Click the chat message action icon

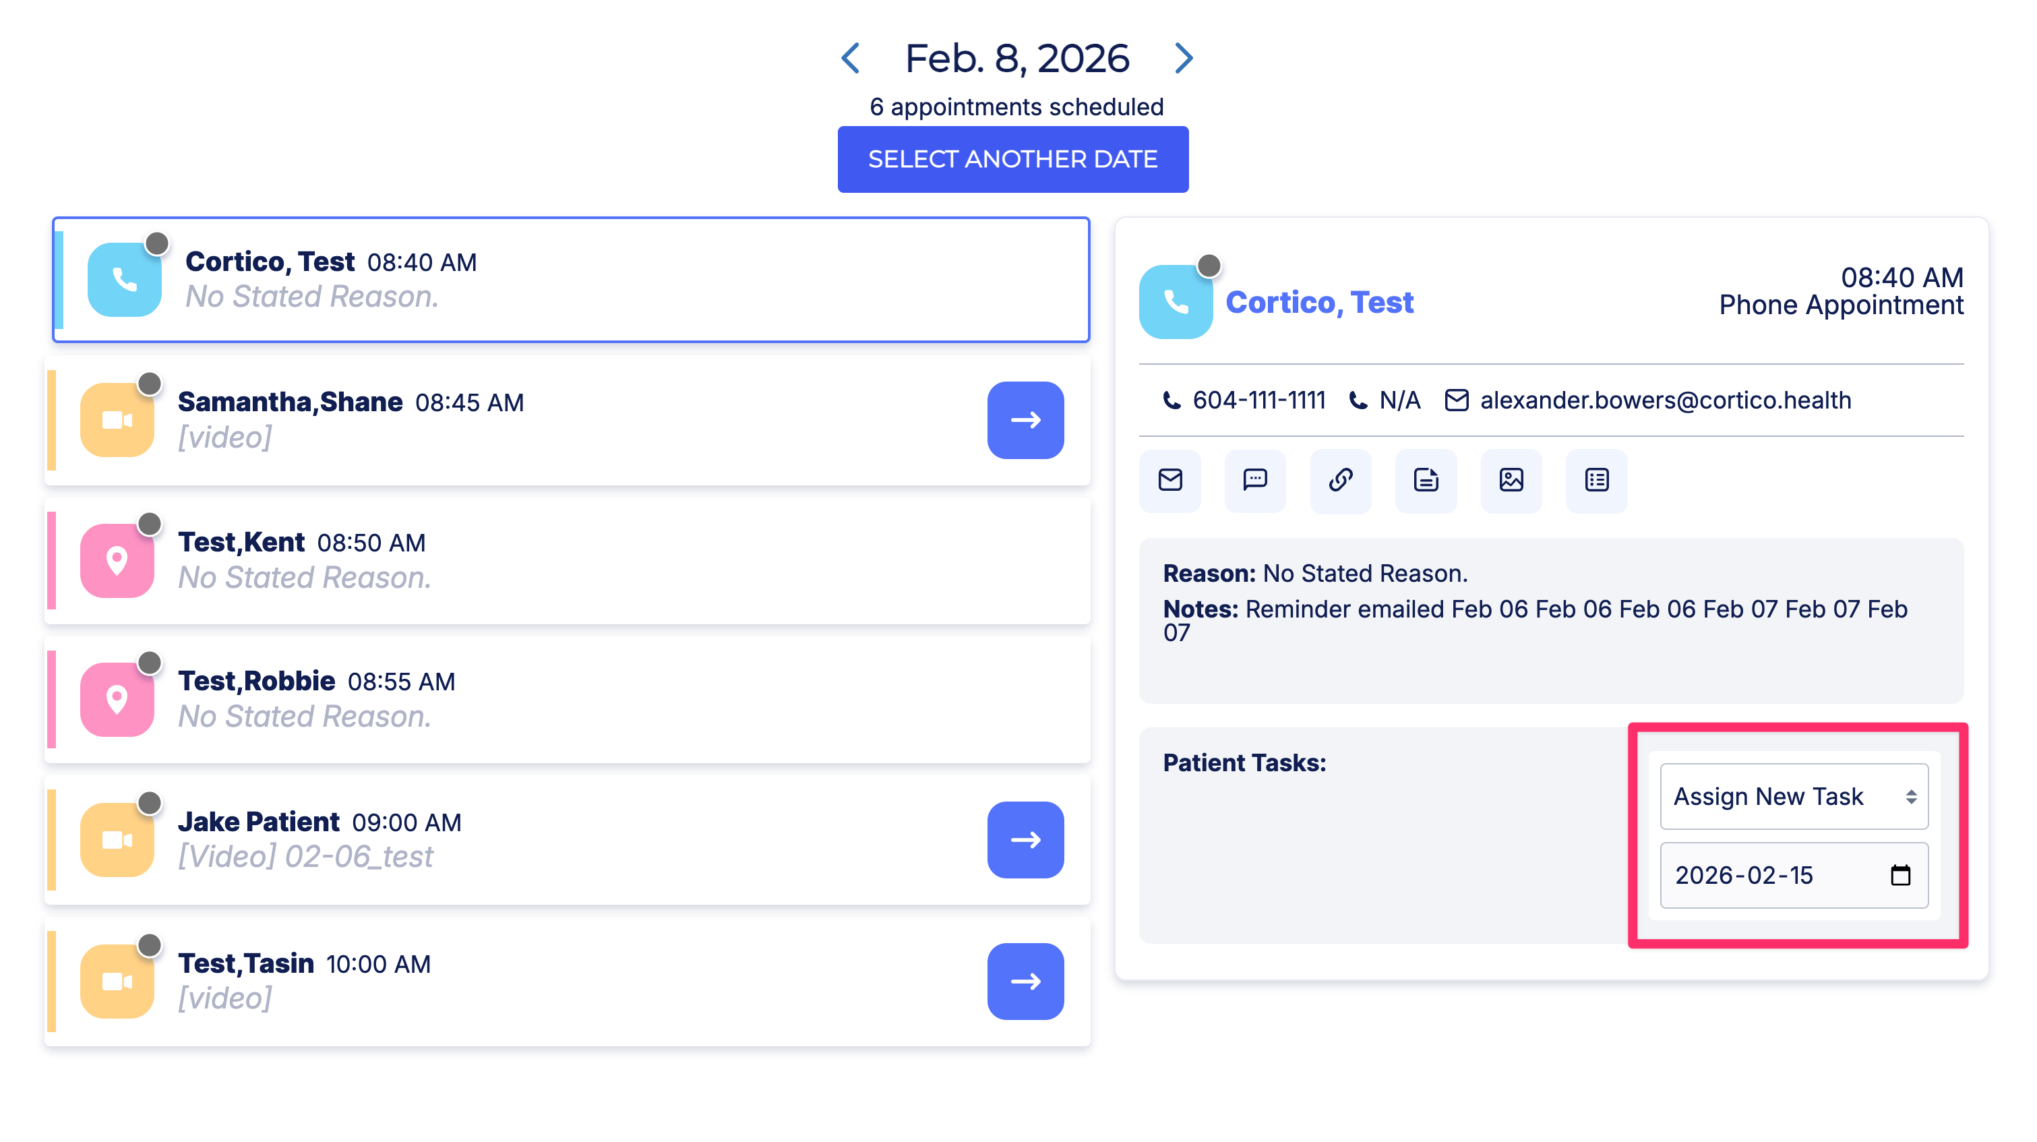1255,480
